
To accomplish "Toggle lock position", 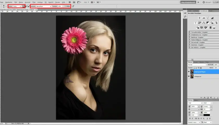I will (x=199, y=68).
